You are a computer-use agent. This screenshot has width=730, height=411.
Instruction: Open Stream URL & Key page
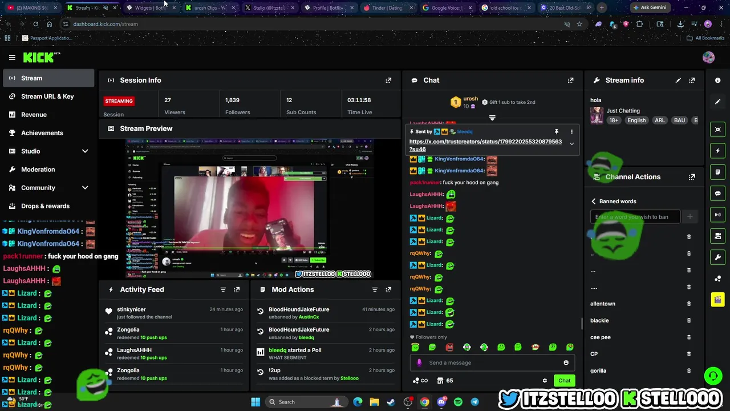[x=48, y=96]
